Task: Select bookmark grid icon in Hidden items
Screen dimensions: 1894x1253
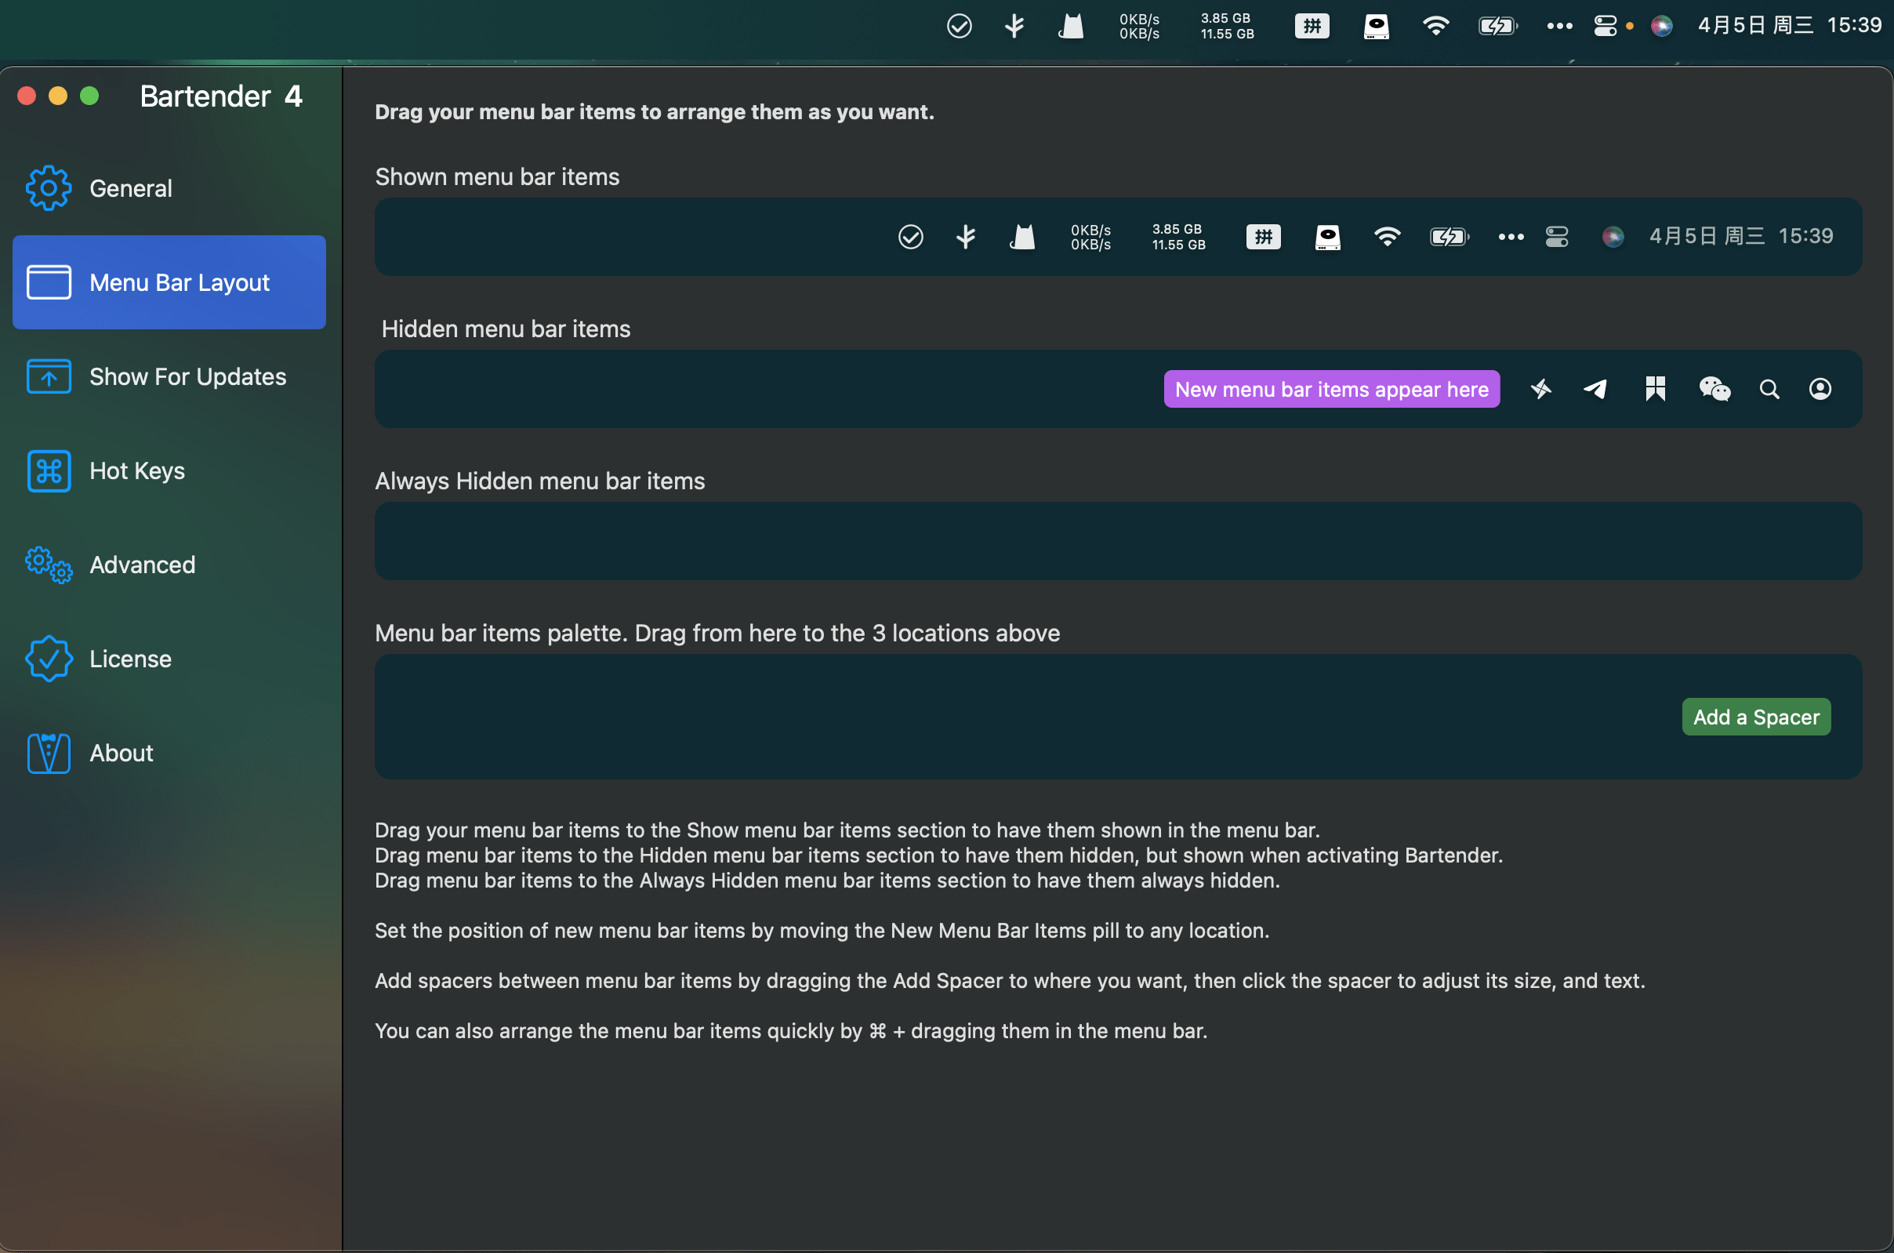Action: (x=1655, y=389)
